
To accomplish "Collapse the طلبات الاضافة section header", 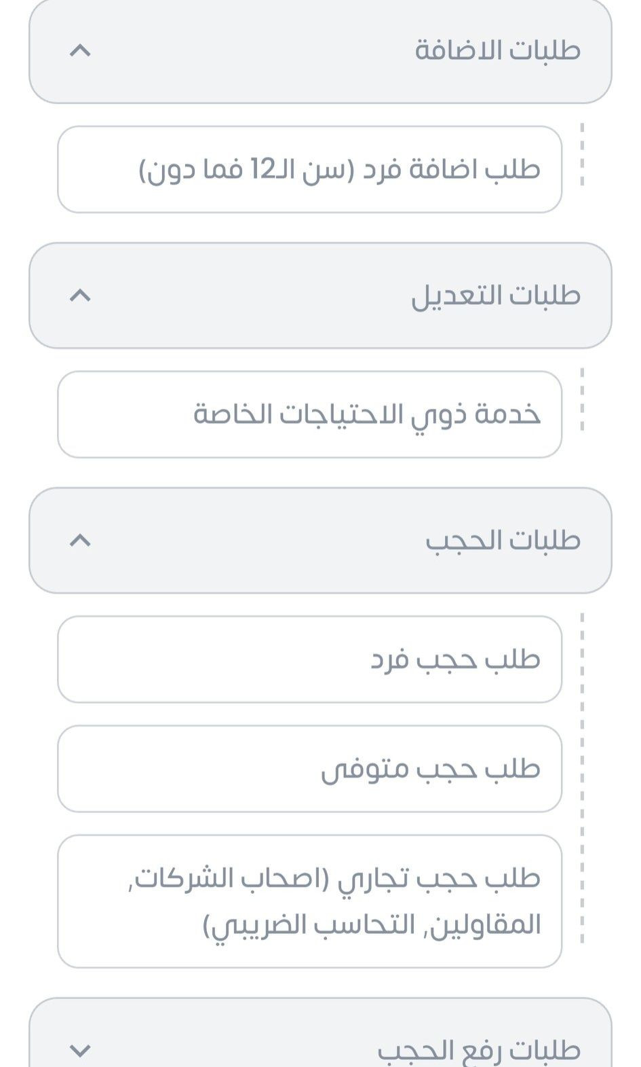I will tap(320, 51).
